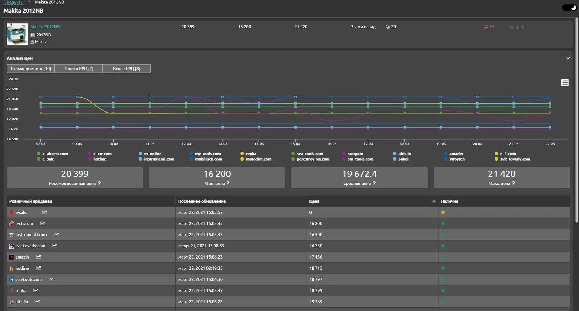
Task: Toggle repka series in chart legend
Action: click(x=248, y=154)
